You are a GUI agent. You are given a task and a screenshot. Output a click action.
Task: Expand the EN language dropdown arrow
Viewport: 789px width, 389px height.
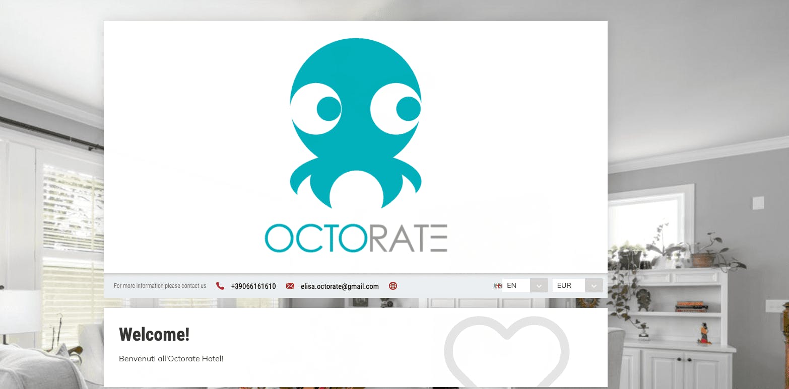pos(539,285)
